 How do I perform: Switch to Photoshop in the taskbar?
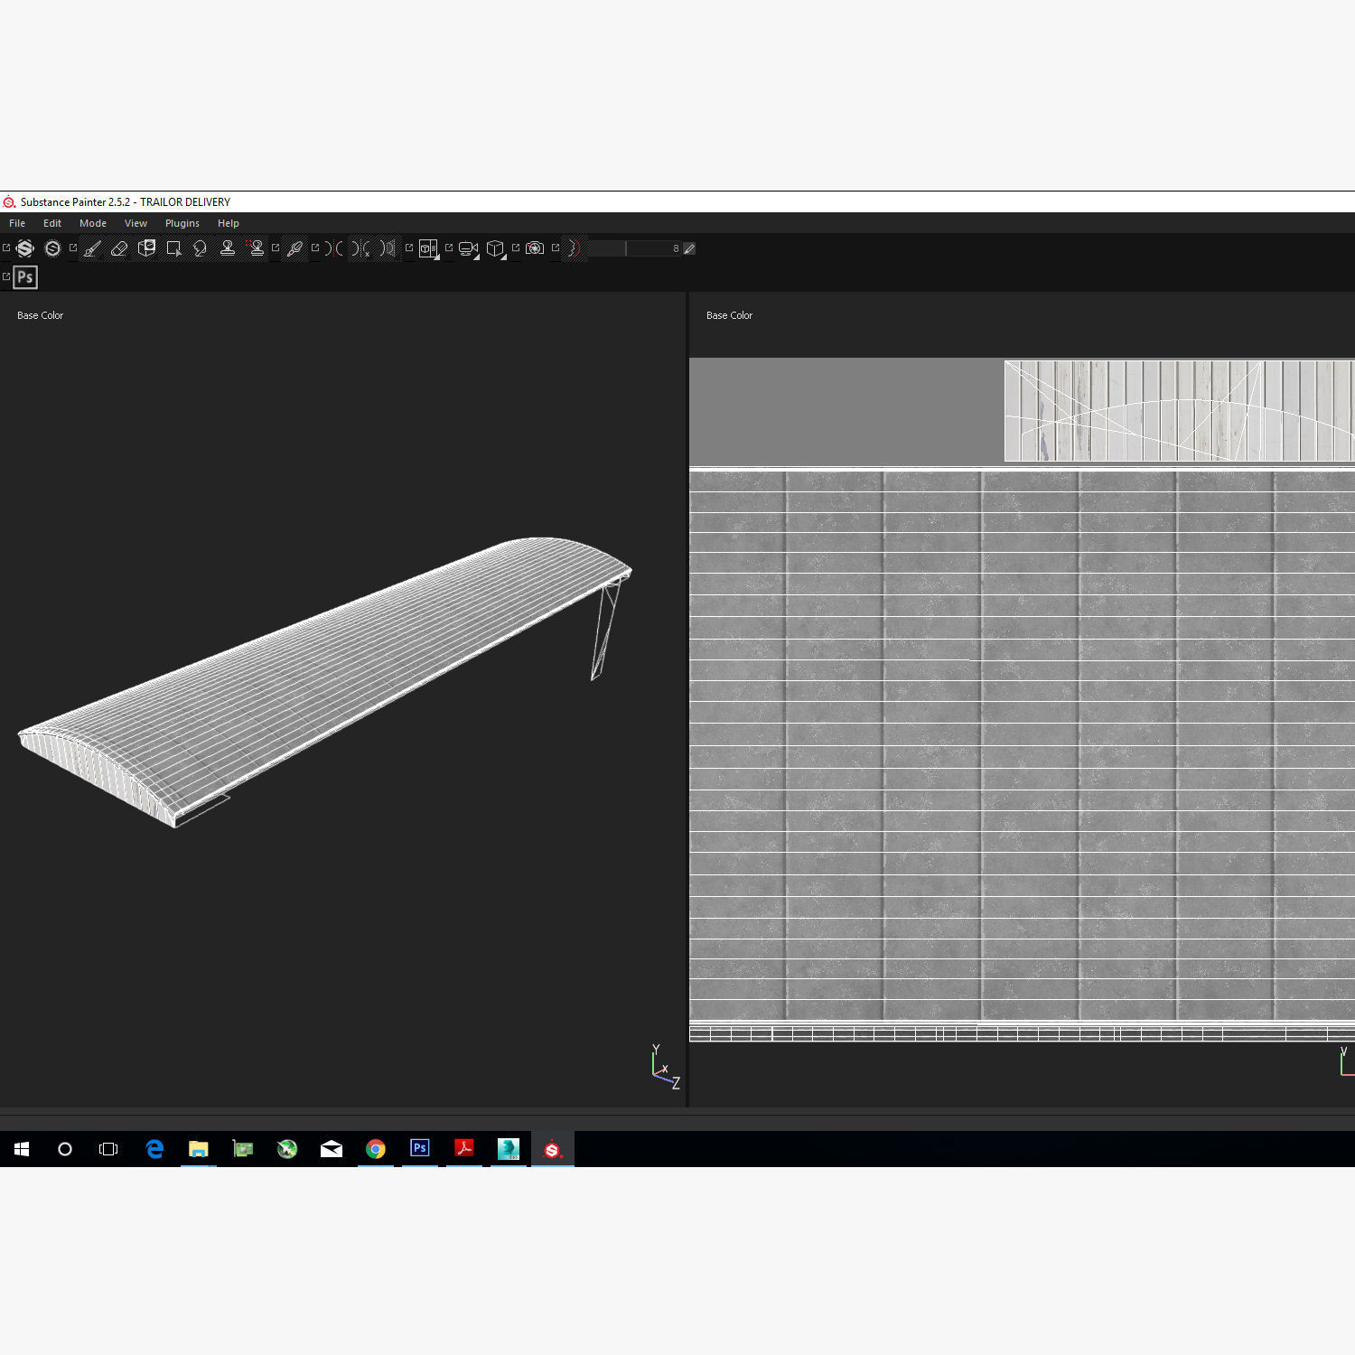click(420, 1149)
